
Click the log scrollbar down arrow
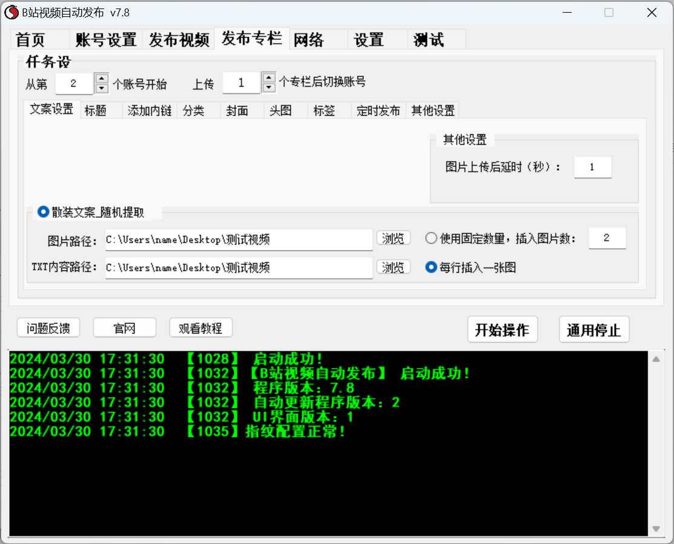[656, 528]
